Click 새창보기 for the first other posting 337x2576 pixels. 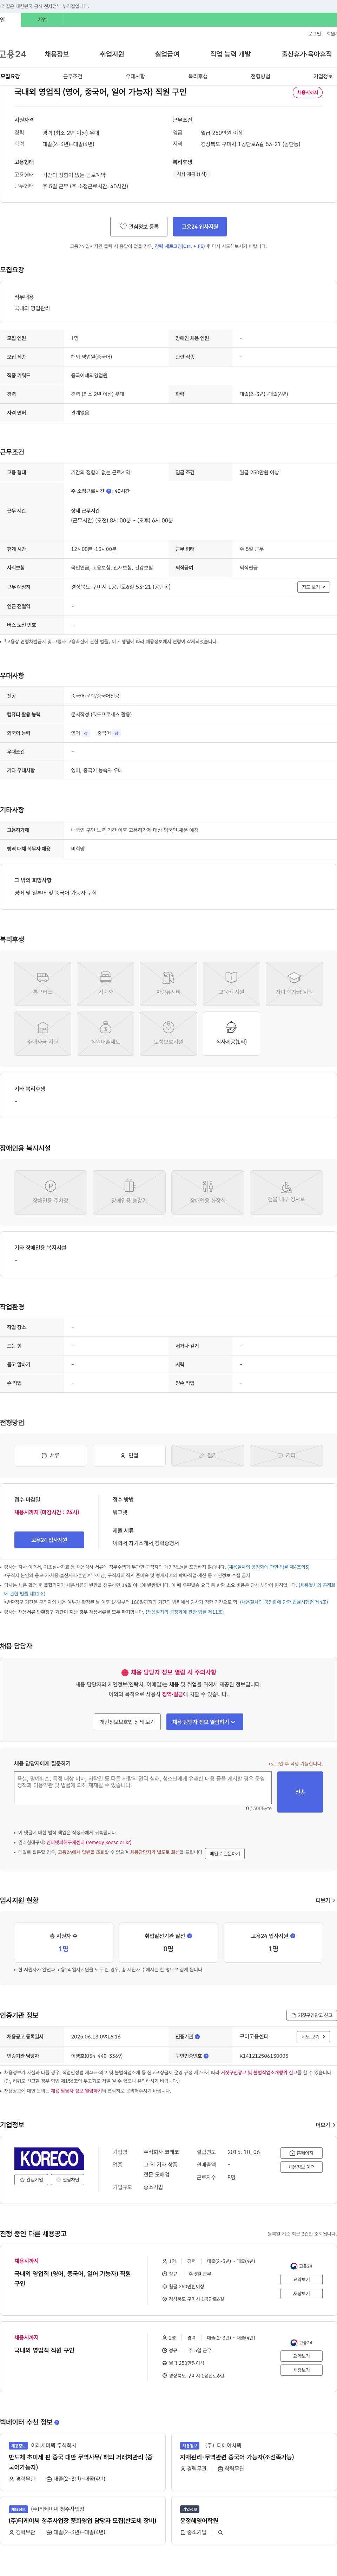coord(301,2293)
